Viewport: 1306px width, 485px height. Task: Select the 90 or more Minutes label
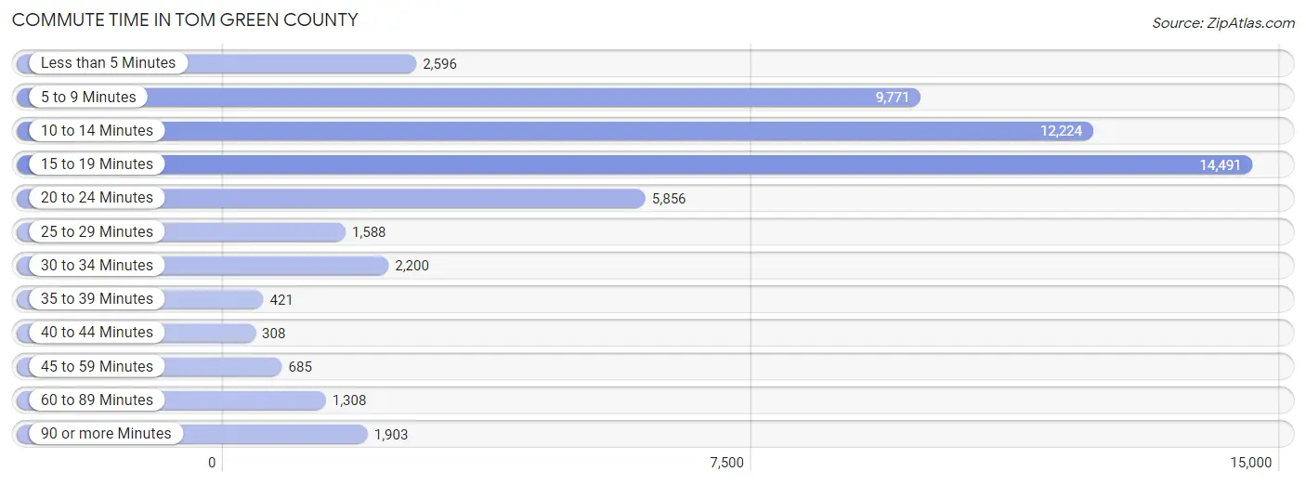[x=106, y=434]
